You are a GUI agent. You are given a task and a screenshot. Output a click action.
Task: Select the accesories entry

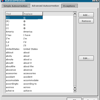pos(24,73)
